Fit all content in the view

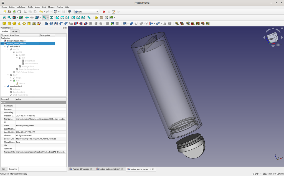coord(4,17)
